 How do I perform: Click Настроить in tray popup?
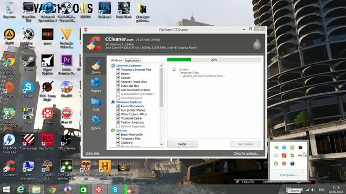[x=288, y=175]
